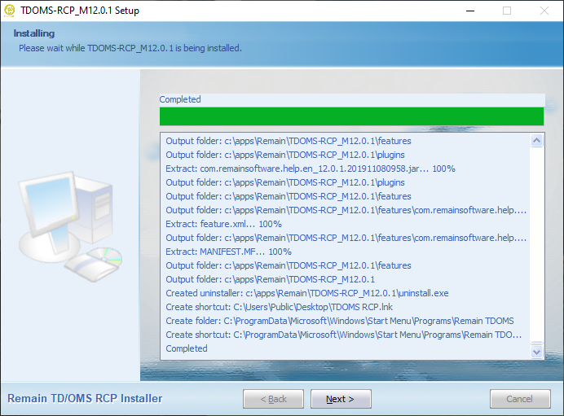Close the TDOMS-RCP Setup window
Image resolution: width=564 pixels, height=416 pixels.
pos(544,11)
